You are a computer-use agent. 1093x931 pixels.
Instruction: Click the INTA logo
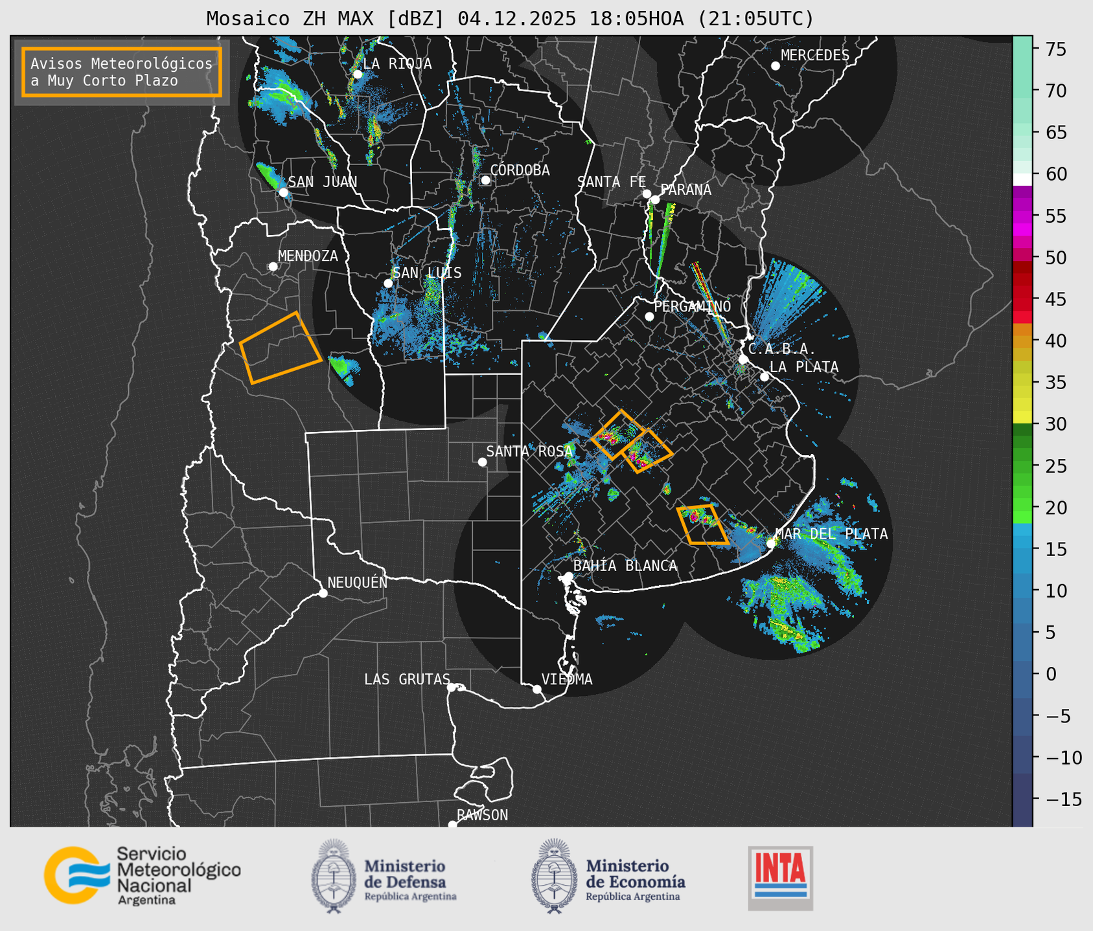coord(780,878)
